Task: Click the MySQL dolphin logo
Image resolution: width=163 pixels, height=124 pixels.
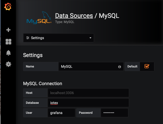Action: pos(39,17)
